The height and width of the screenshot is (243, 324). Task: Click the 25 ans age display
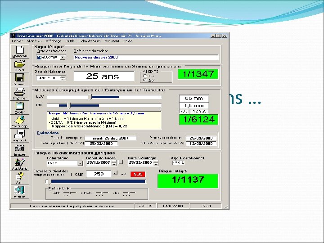point(104,76)
